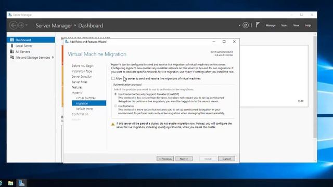Screen dimensions: 333x187
Task: Click the Server Manager forward arrow
Action: pos(21,25)
